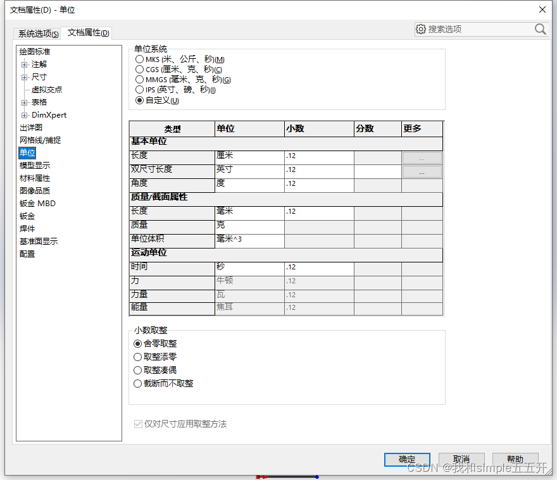Expand the DimXpert tree node
The image size is (557, 480).
24,115
